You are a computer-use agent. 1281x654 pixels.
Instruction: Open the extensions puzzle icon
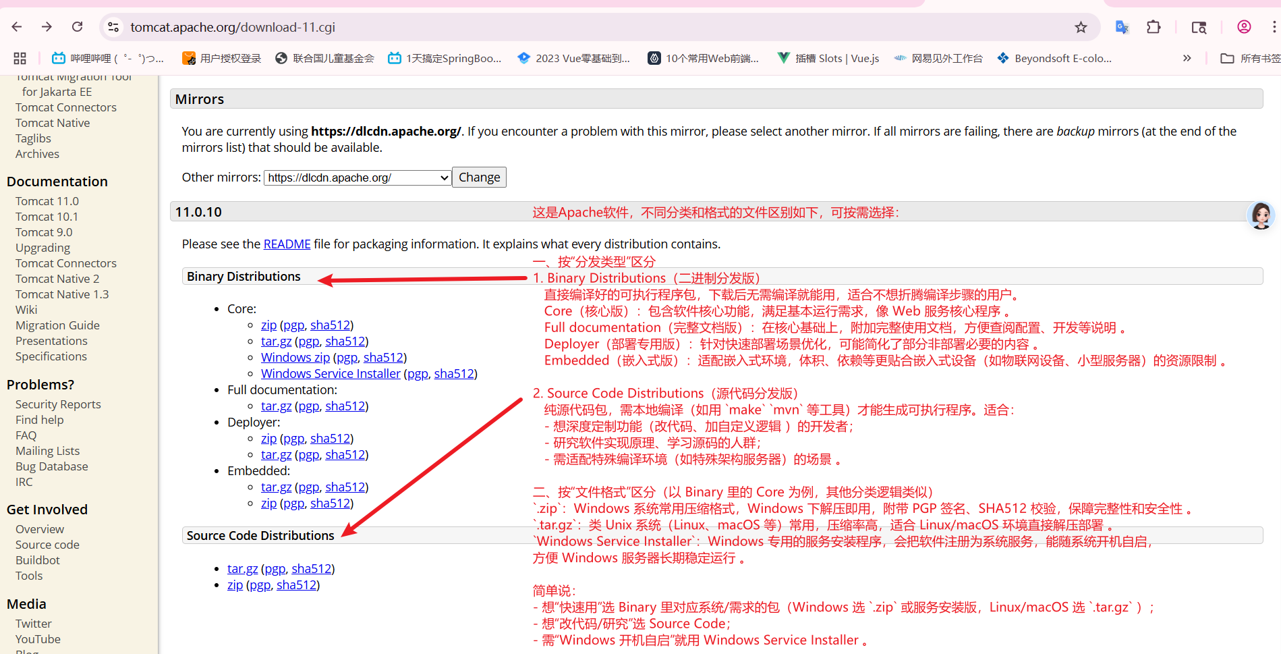click(x=1154, y=27)
